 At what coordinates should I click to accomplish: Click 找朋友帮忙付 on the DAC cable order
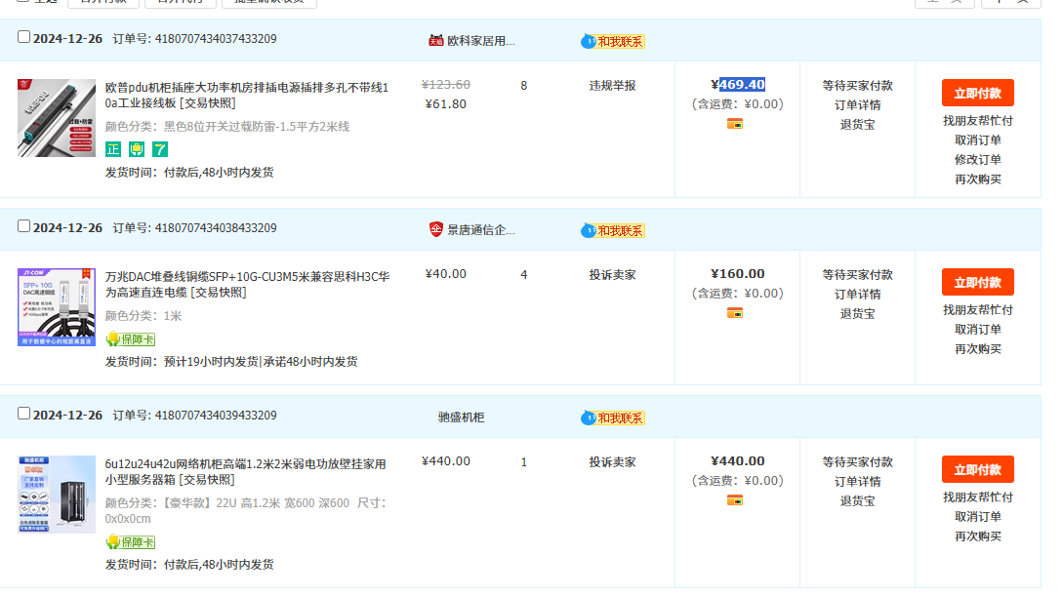977,310
